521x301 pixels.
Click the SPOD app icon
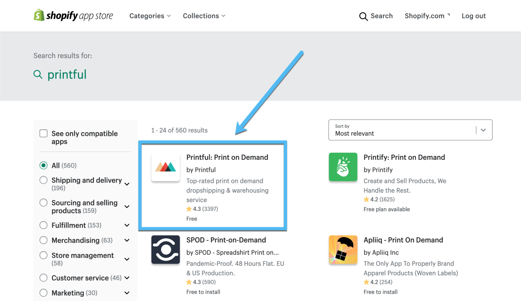tap(166, 249)
